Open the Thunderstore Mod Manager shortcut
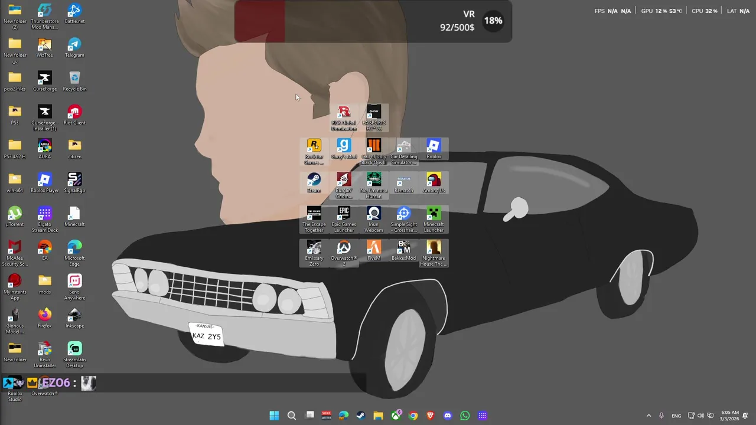Image resolution: width=756 pixels, height=425 pixels. coord(44,17)
